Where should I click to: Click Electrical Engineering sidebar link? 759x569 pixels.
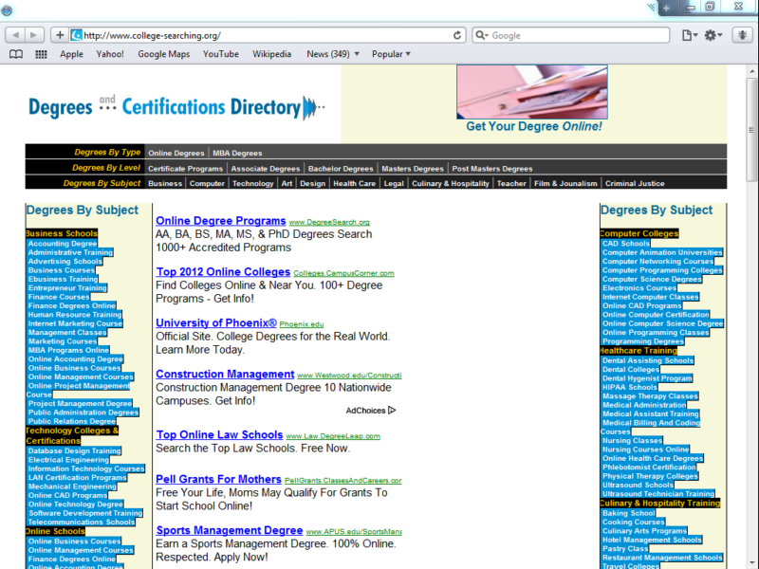(68, 460)
